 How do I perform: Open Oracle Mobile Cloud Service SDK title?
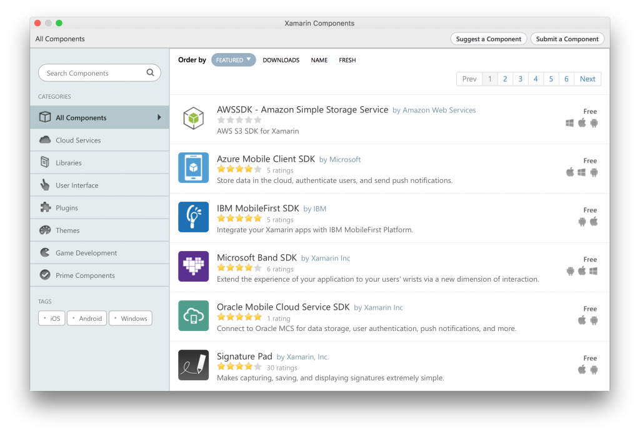click(283, 307)
